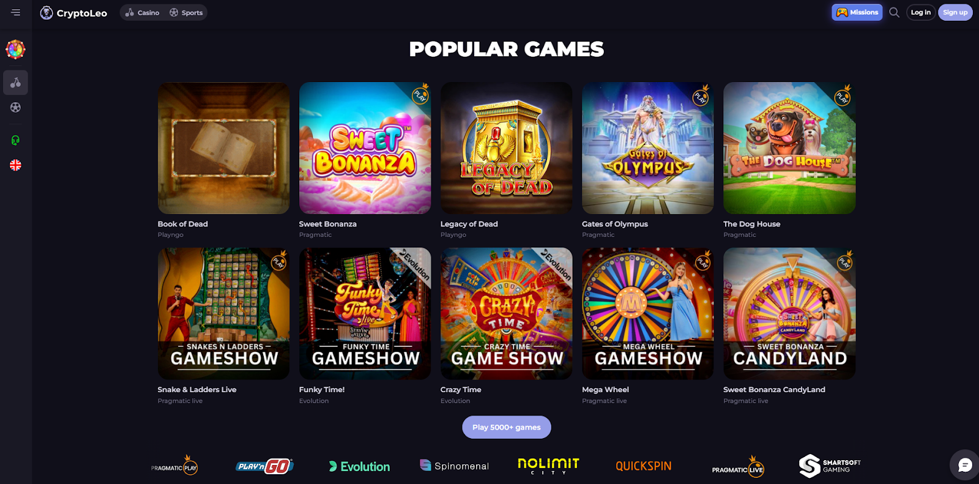Open the green support headset icon
979x484 pixels.
coord(15,140)
